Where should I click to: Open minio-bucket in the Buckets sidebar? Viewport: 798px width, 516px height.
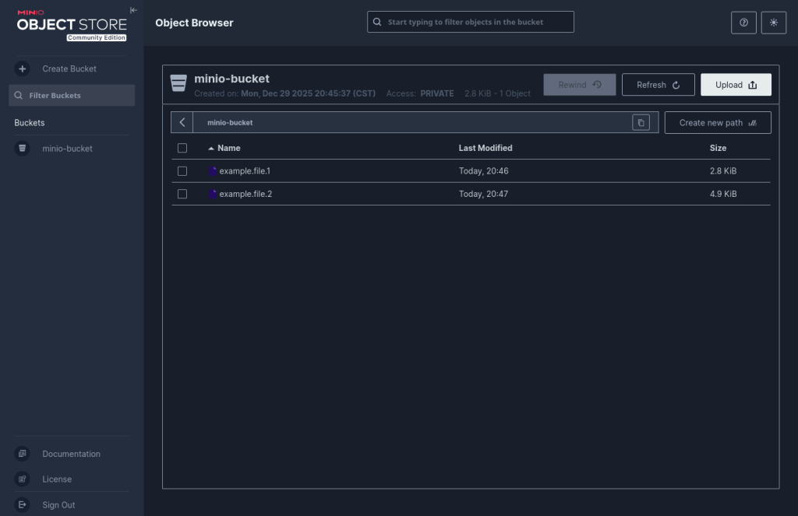tap(67, 149)
